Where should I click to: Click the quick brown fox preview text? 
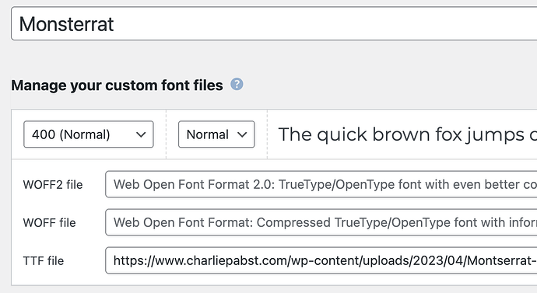408,134
